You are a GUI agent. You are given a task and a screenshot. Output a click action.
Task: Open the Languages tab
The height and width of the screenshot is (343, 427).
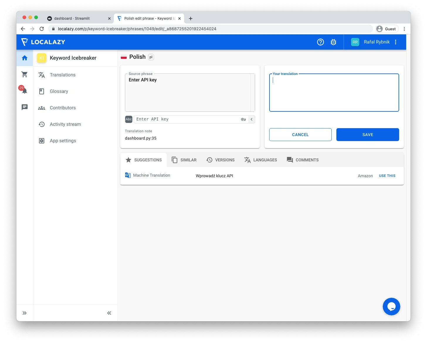(x=261, y=160)
